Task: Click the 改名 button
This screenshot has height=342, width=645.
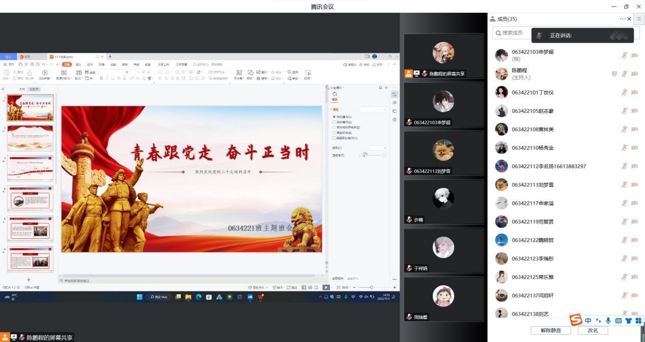Action: pyautogui.click(x=593, y=330)
